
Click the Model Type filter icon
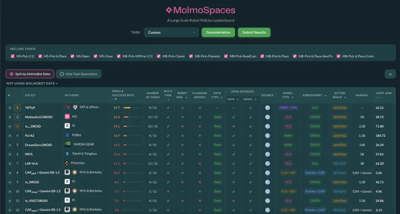pos(292,97)
